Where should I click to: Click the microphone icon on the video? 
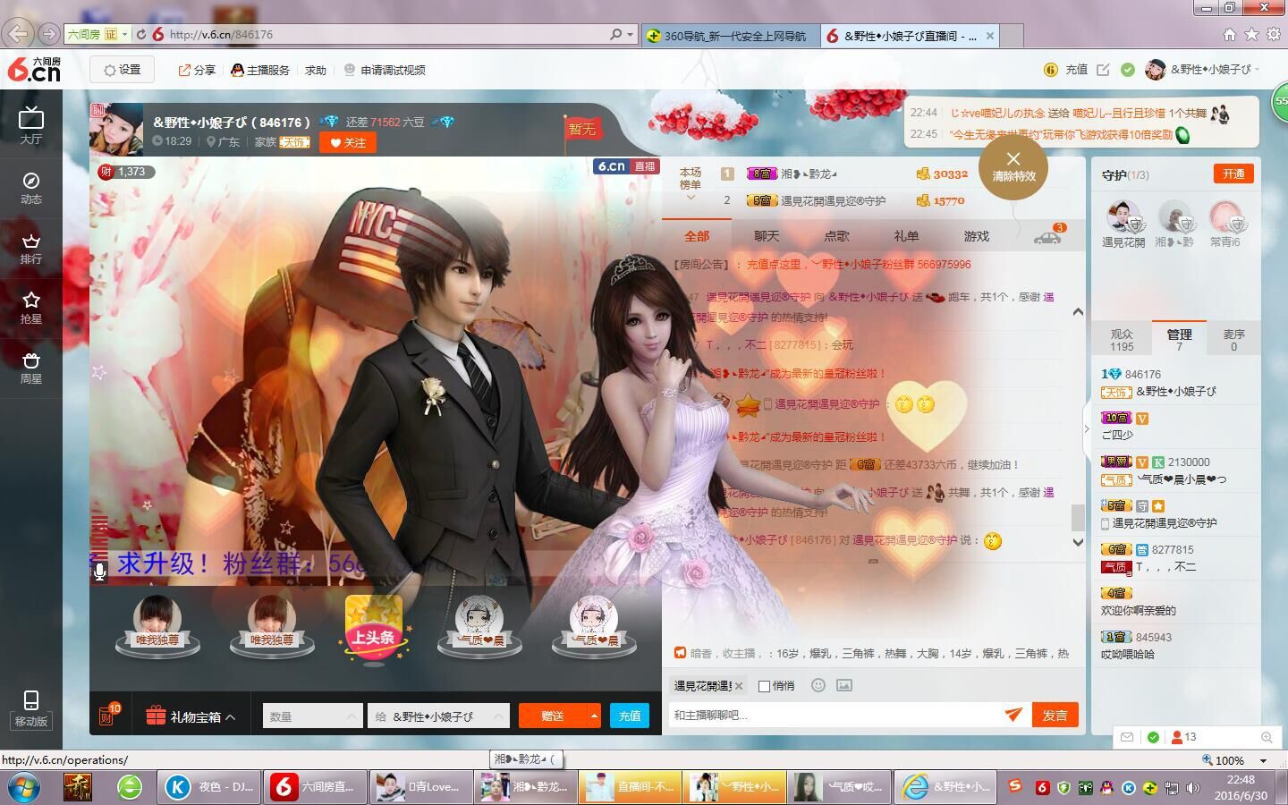click(99, 571)
